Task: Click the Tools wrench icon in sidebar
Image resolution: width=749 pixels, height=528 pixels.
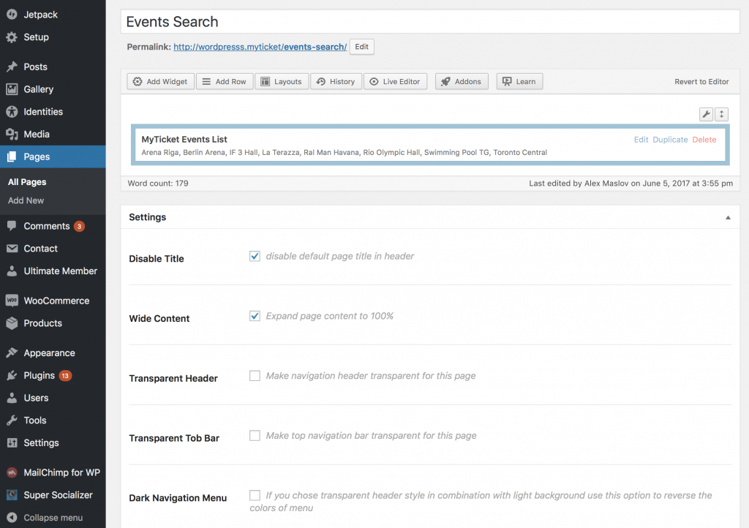Action: (x=12, y=420)
